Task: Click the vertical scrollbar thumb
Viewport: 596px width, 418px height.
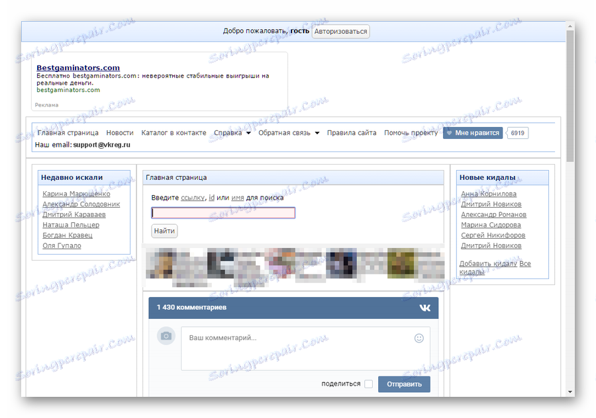Action: click(x=570, y=97)
